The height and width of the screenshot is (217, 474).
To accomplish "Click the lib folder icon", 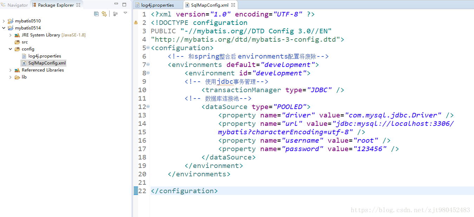I will [x=17, y=77].
